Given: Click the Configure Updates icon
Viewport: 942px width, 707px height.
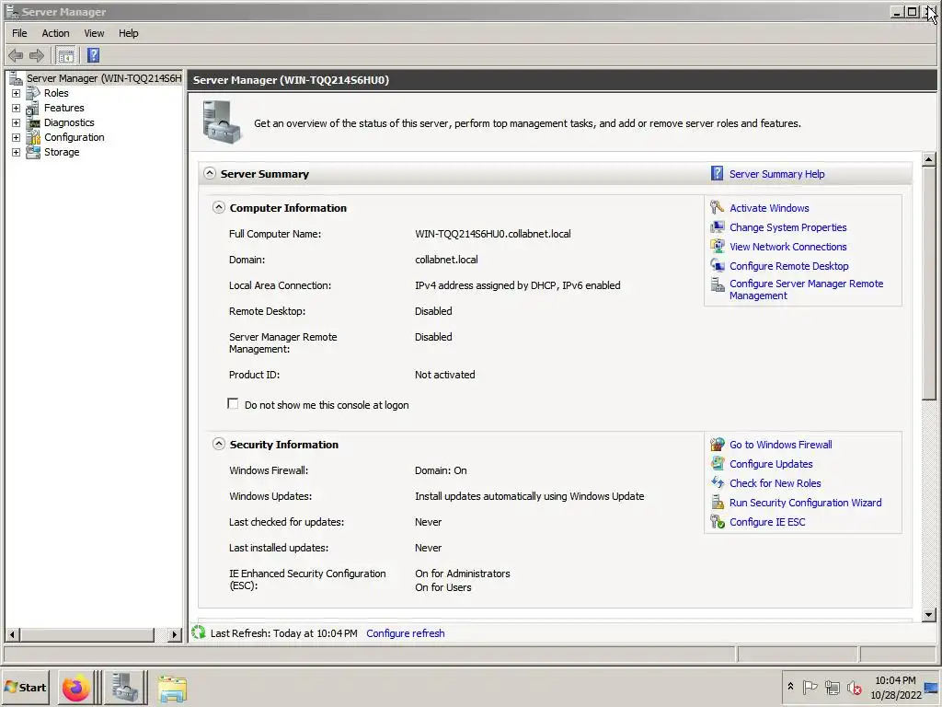Looking at the screenshot, I should (x=718, y=464).
